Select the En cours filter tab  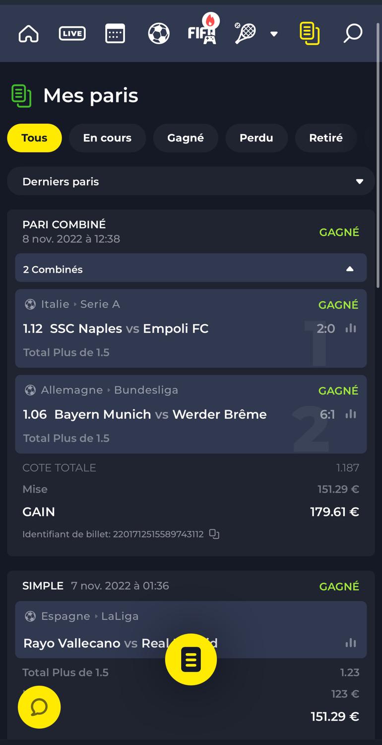tap(107, 138)
